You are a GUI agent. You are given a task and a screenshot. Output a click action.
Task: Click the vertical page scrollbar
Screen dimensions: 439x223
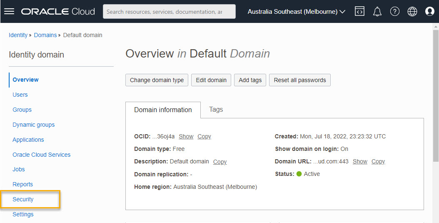436,95
